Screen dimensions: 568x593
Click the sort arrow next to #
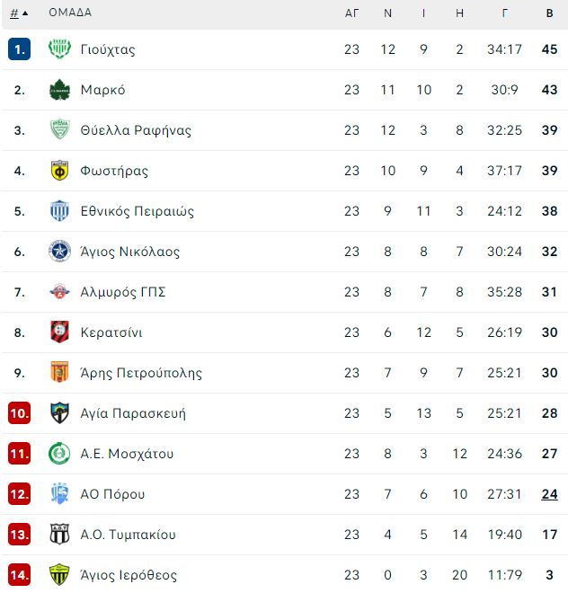(x=25, y=13)
